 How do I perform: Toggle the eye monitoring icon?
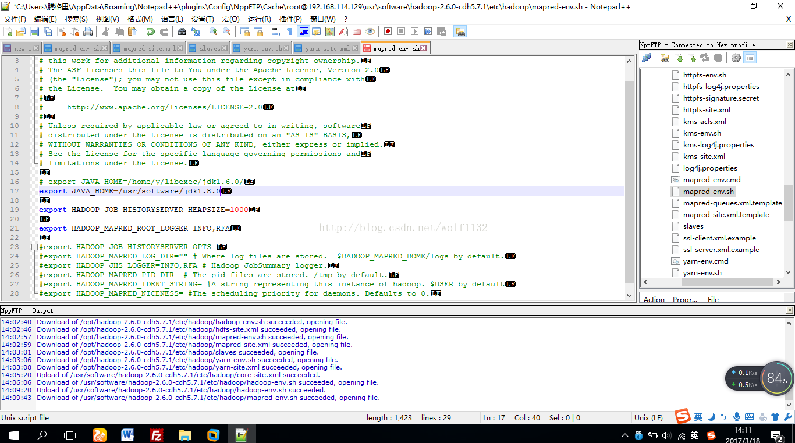coord(370,31)
